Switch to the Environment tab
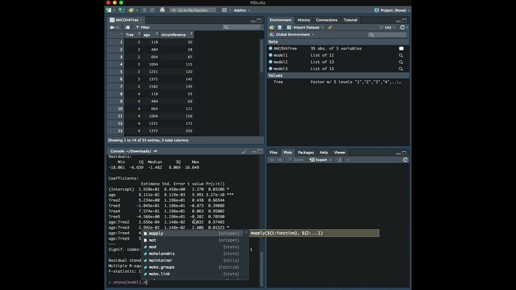This screenshot has width=516, height=290. coord(281,20)
